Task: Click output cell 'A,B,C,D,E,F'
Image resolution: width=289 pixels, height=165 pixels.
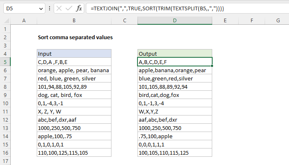Action: [x=175, y=62]
